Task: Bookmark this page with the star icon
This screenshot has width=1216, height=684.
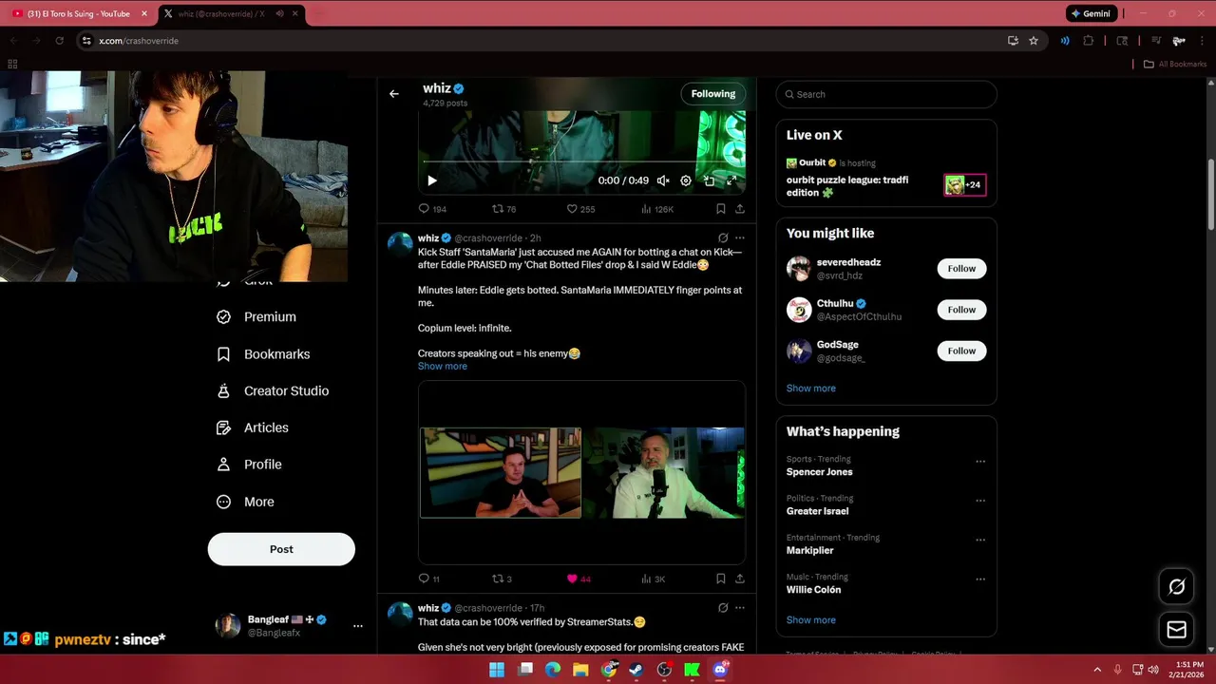Action: pos(1034,41)
